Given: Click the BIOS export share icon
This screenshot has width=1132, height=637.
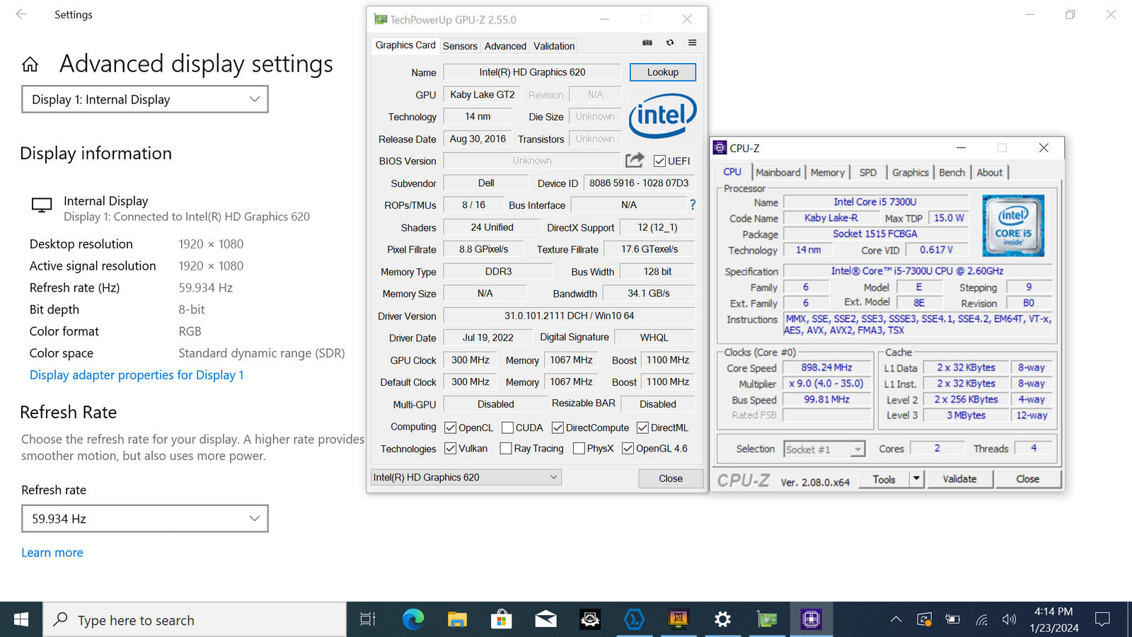Looking at the screenshot, I should click(x=635, y=160).
